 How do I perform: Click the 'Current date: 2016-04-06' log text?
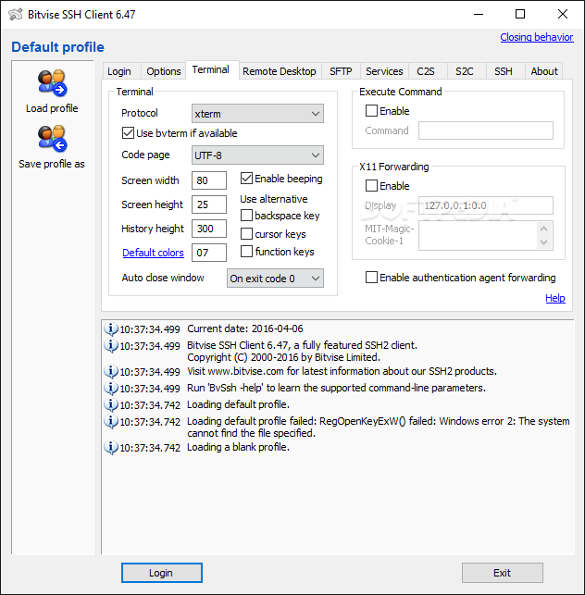click(245, 328)
